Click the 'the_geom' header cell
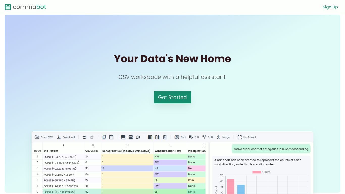Viewport: 345px width, 194px height. coord(63,151)
